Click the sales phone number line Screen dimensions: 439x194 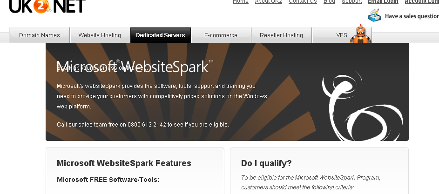click(x=143, y=125)
